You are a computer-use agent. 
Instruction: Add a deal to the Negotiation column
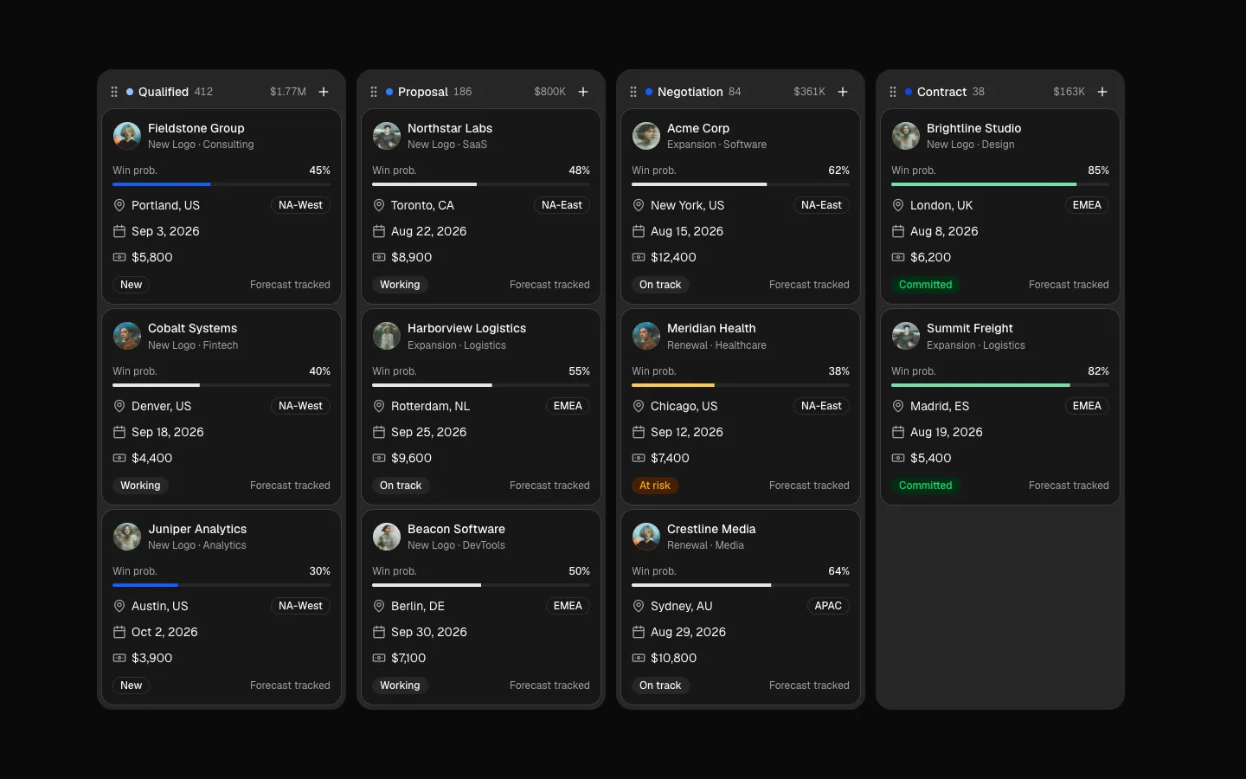(x=843, y=92)
